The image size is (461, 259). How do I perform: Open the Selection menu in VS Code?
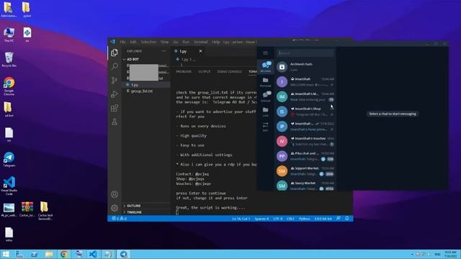coord(148,42)
